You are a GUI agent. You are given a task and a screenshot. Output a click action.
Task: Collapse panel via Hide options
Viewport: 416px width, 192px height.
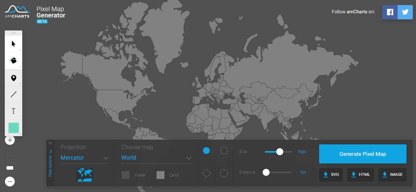[x=50, y=163]
